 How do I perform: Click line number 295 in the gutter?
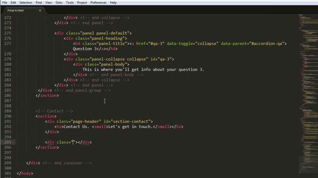point(8,142)
